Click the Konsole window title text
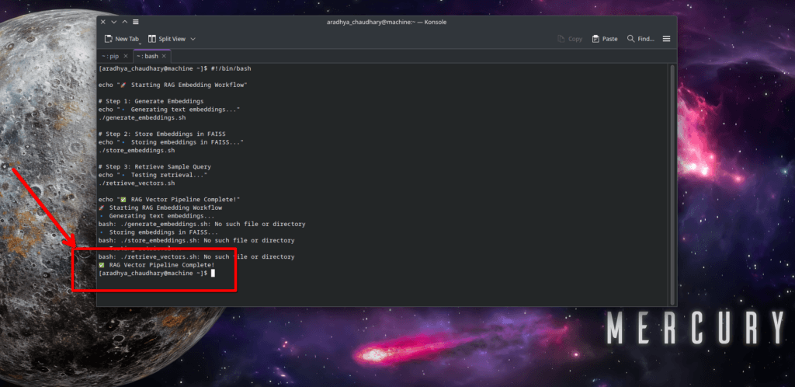 point(385,22)
